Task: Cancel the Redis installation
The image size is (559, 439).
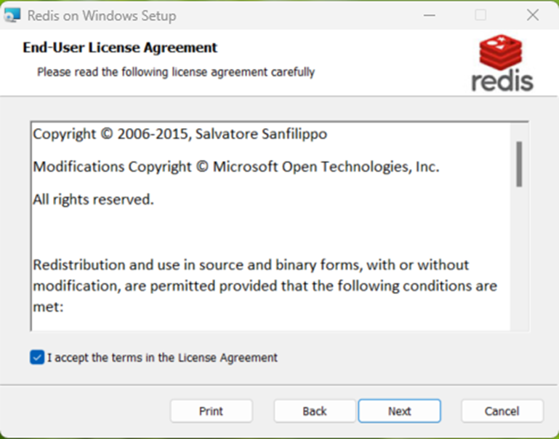Action: (502, 411)
